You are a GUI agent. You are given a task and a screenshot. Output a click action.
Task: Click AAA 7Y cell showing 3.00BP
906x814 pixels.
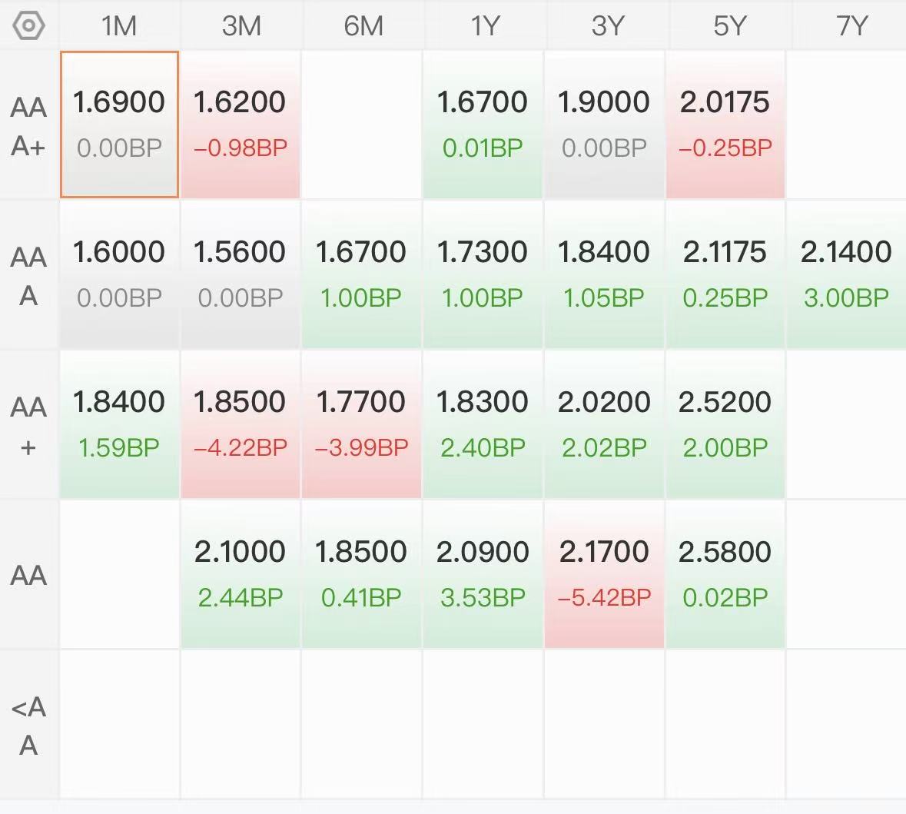tap(846, 274)
